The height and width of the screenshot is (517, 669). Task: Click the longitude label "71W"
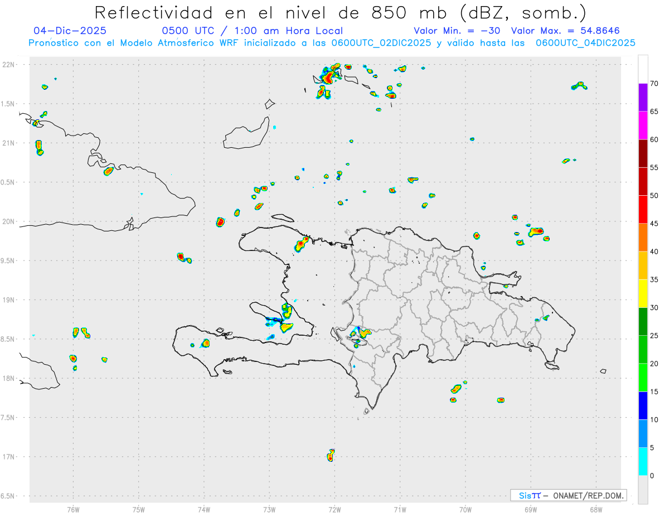pos(400,509)
